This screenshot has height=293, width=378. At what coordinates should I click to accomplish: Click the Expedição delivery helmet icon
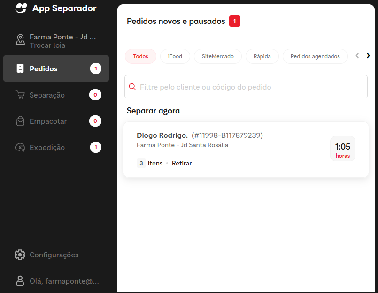coord(20,148)
